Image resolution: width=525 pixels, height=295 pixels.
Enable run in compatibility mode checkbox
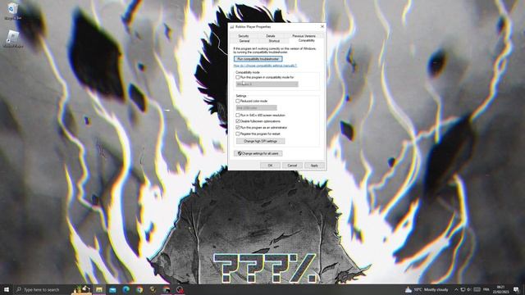point(238,77)
